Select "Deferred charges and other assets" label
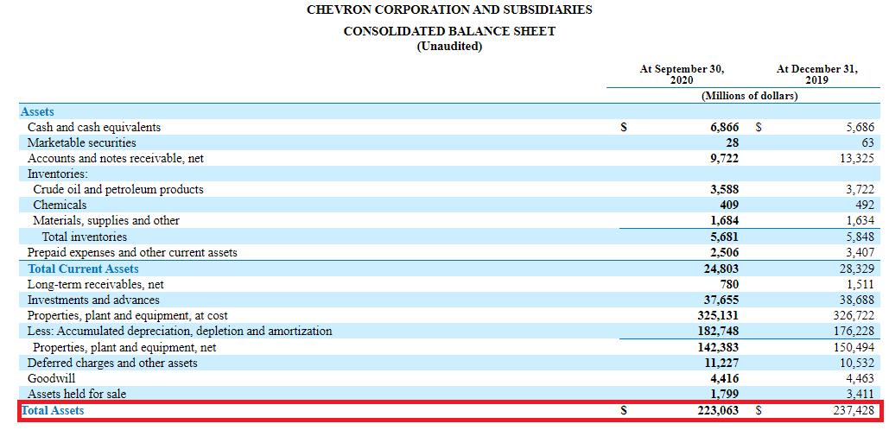889x430 pixels. pos(112,362)
